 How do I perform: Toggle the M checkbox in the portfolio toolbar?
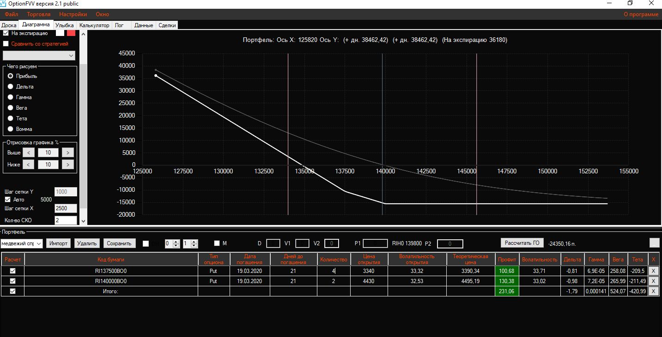point(217,243)
